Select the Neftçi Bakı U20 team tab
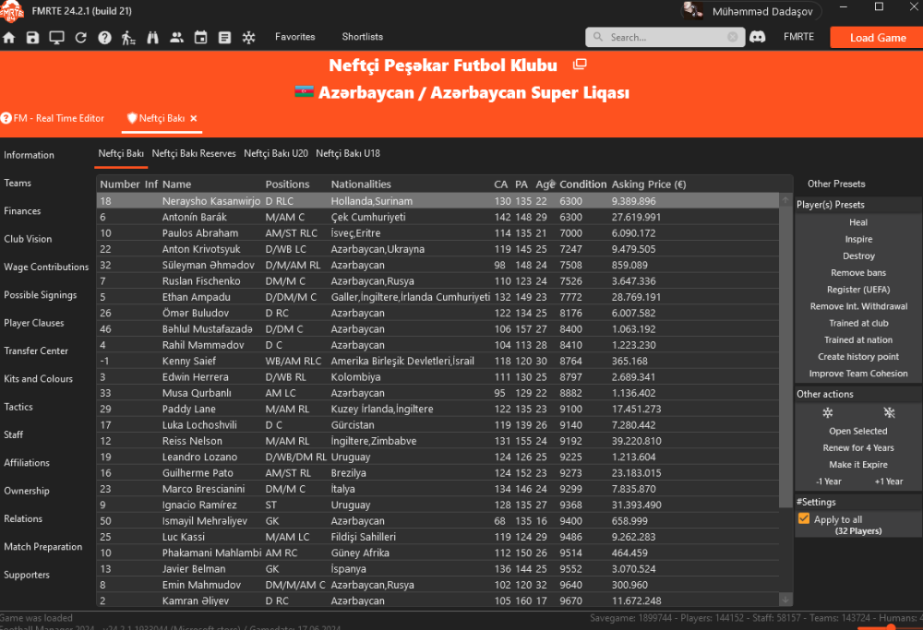 pyautogui.click(x=276, y=153)
